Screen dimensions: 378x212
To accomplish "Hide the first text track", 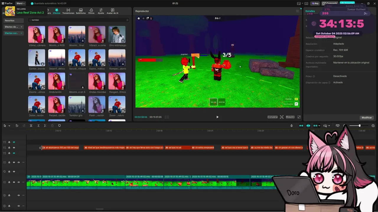I will click(14, 142).
